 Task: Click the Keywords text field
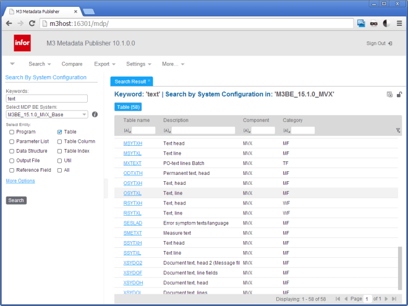click(x=46, y=98)
